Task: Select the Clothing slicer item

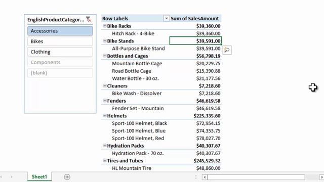Action: point(60,52)
